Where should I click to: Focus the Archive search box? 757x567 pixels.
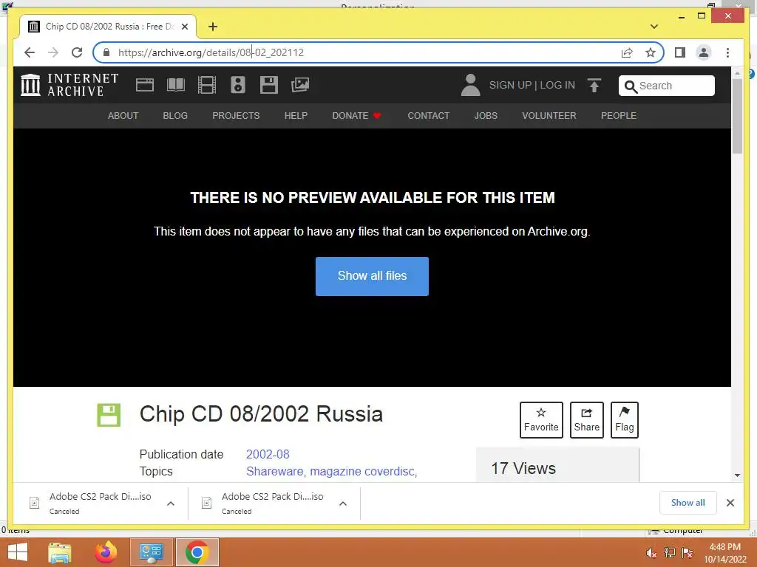point(666,86)
